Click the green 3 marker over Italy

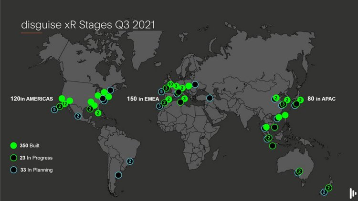point(184,99)
